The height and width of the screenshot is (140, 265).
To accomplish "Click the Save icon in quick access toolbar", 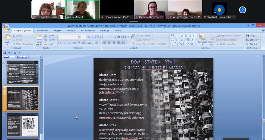I will (x=5, y=52).
